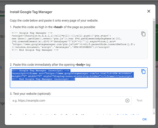158x128 pixels.
Task: Click the Test button
Action: tap(140, 100)
